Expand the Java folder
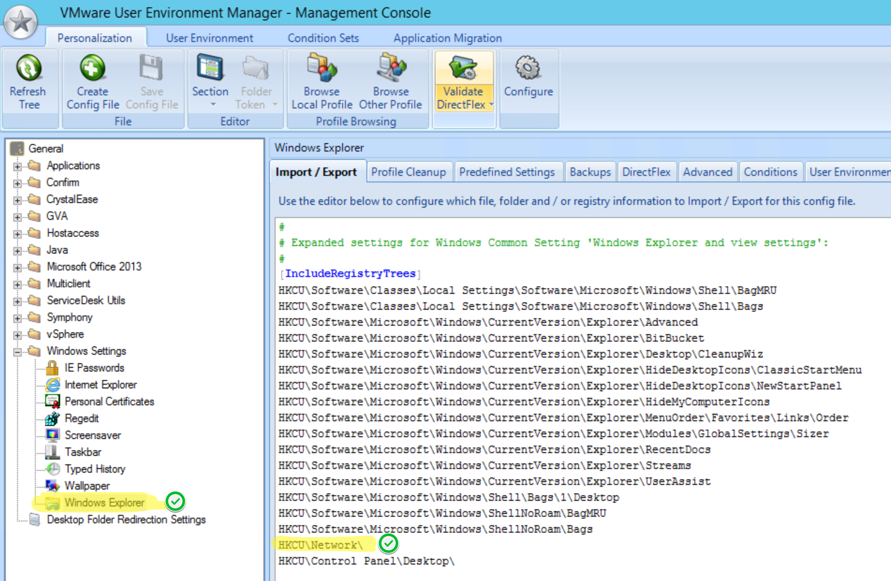Image resolution: width=891 pixels, height=581 pixels. click(17, 251)
